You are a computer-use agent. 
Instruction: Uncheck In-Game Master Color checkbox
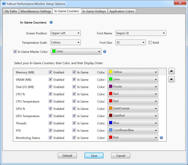point(15,52)
